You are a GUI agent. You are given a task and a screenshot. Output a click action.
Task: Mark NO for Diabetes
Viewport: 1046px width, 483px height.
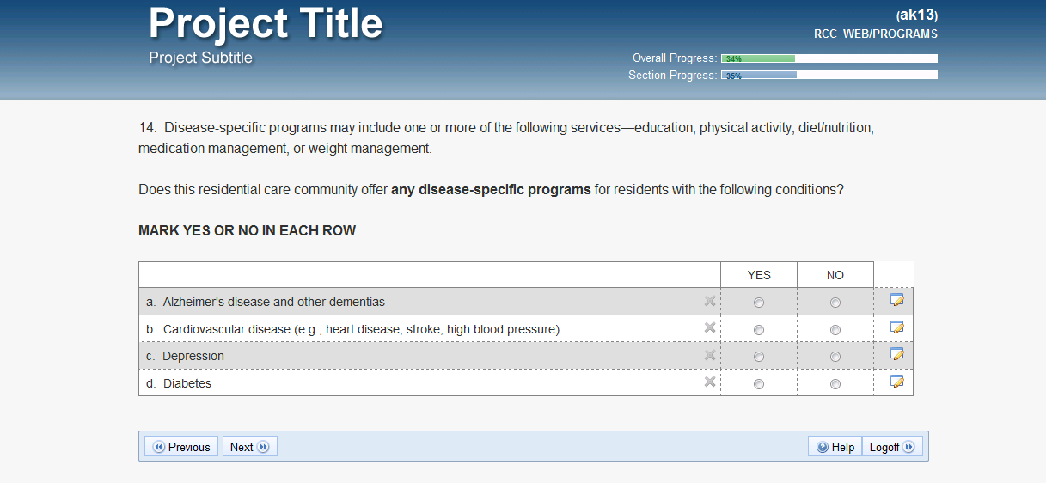tap(835, 384)
